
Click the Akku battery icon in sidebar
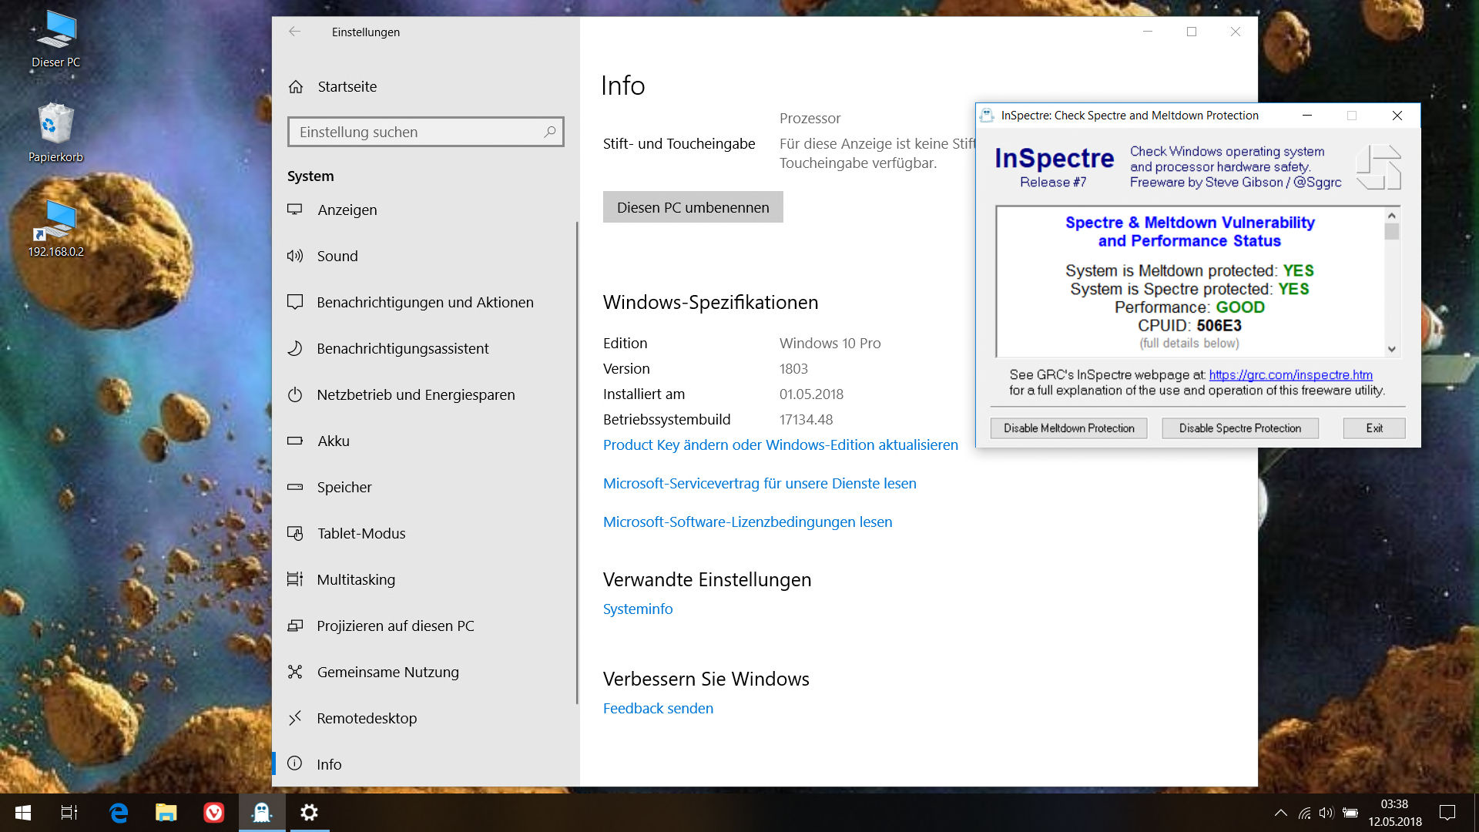click(295, 441)
